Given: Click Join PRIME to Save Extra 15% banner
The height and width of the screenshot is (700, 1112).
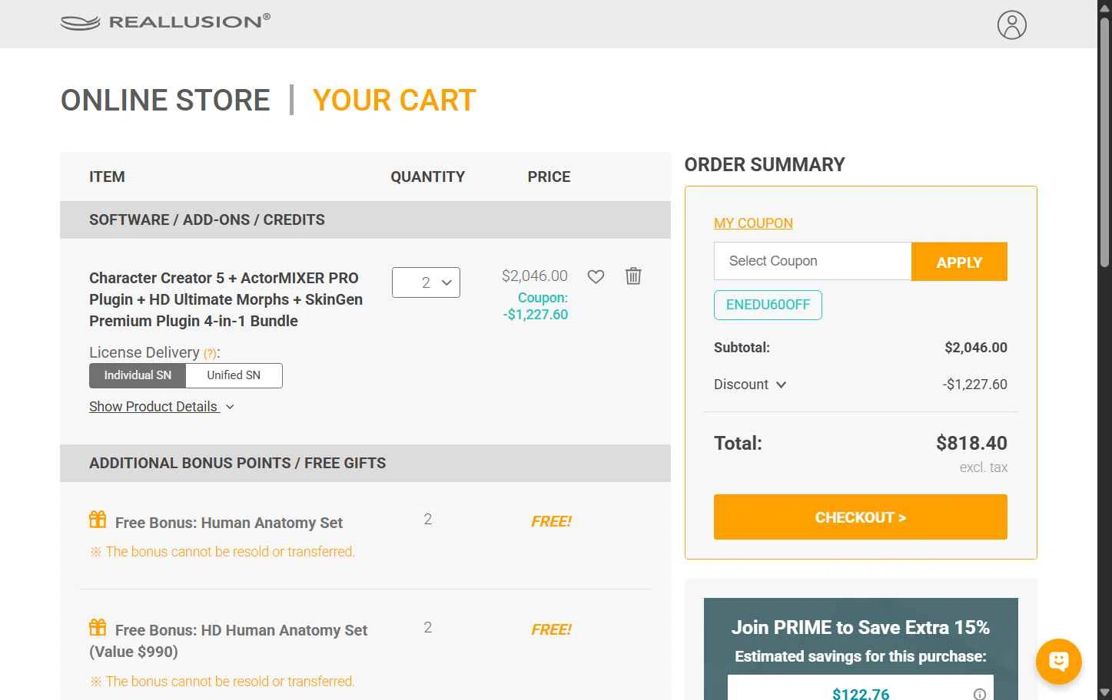Looking at the screenshot, I should point(860,627).
